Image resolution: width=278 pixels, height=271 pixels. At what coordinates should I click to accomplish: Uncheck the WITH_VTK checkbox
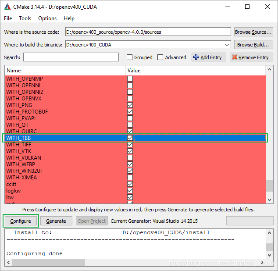[130, 151]
